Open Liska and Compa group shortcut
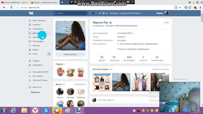Viewport: 203px width, 114px height. click(x=40, y=80)
